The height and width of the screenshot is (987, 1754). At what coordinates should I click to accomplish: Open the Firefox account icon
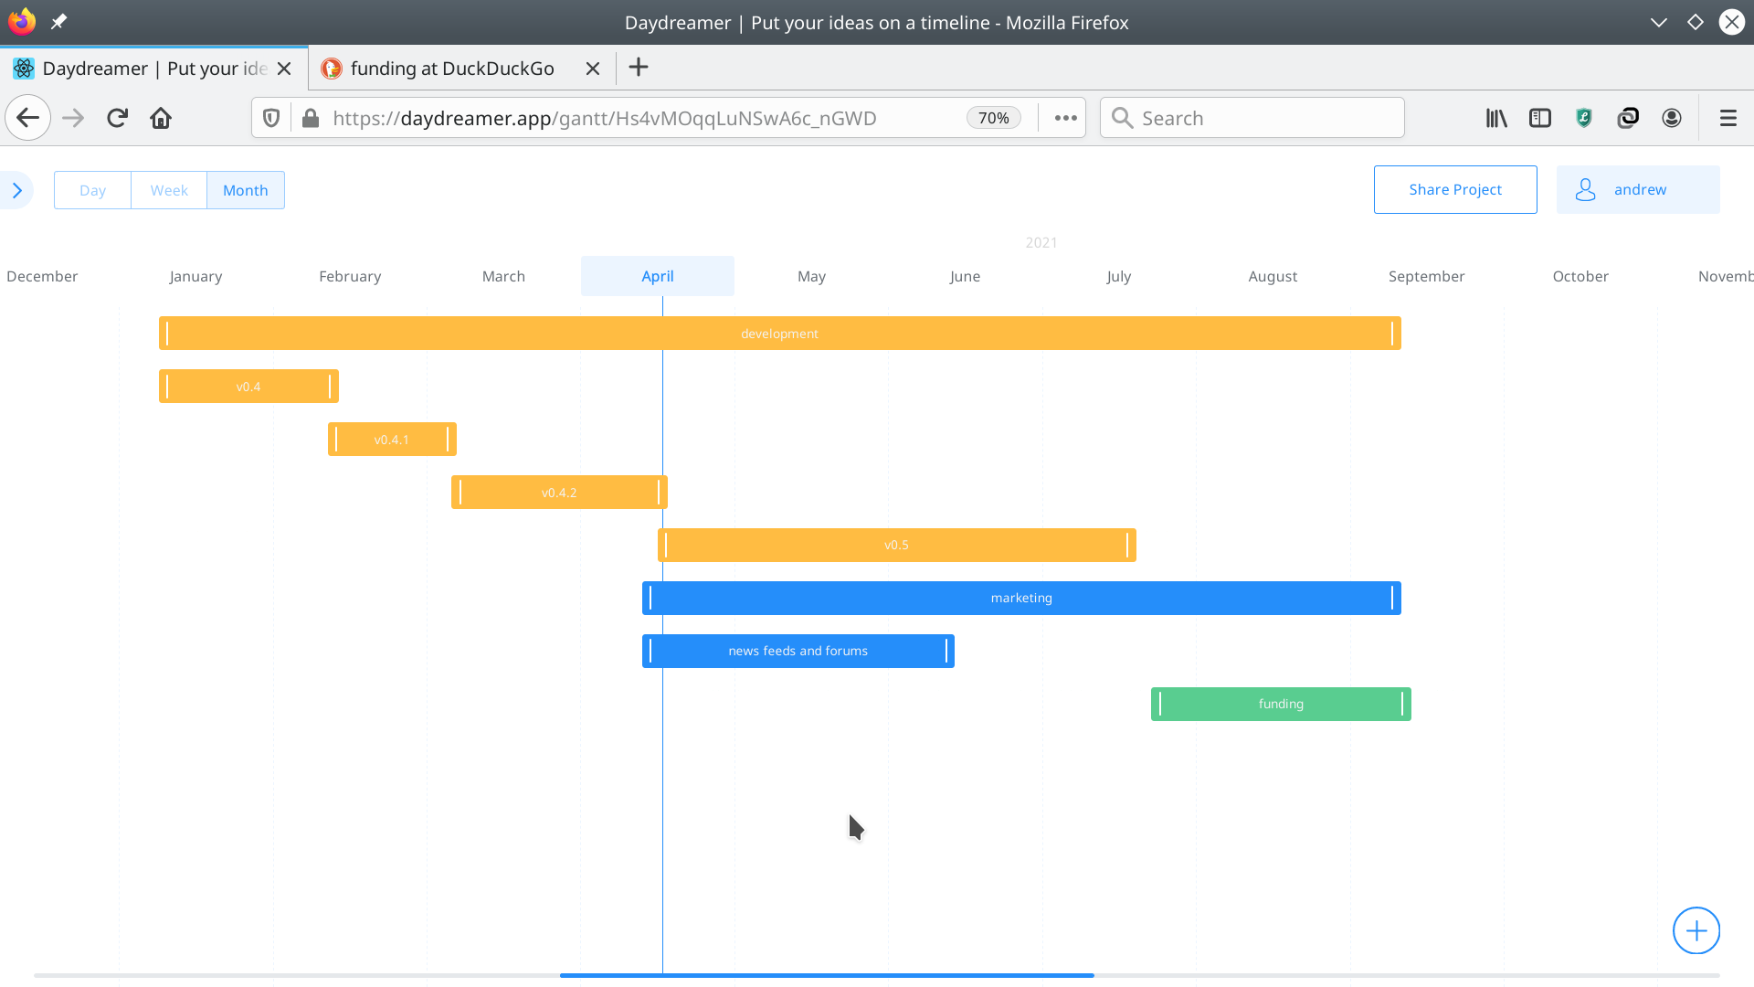coord(1672,118)
